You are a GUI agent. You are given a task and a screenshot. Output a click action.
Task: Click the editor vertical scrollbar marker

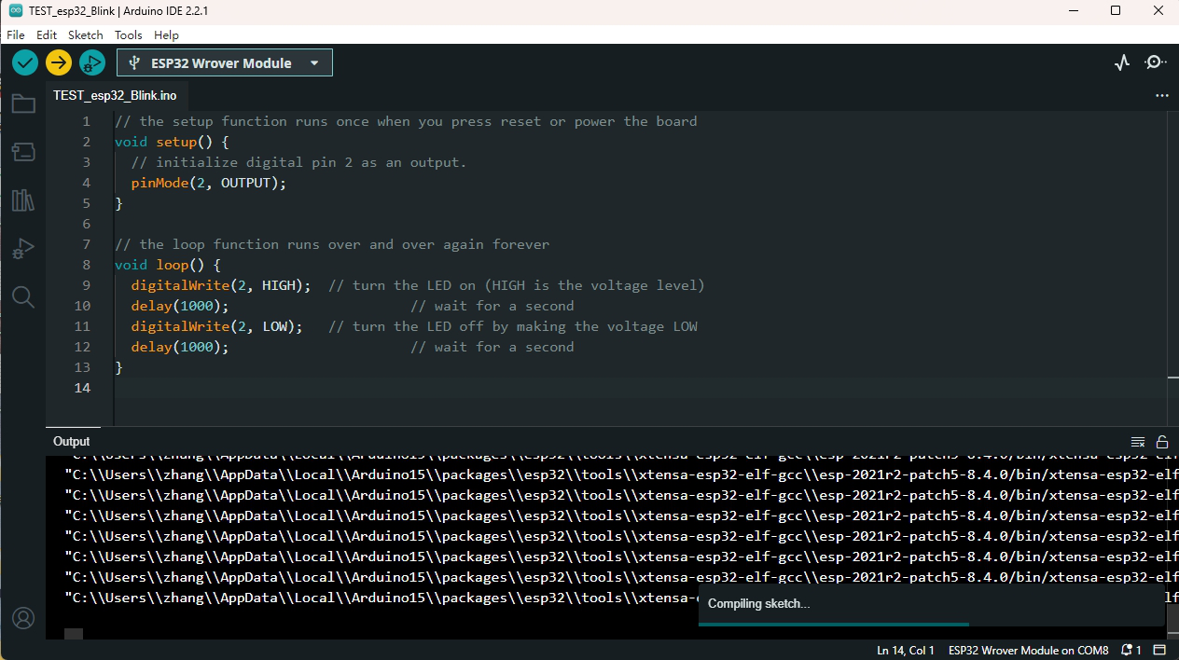(1172, 378)
